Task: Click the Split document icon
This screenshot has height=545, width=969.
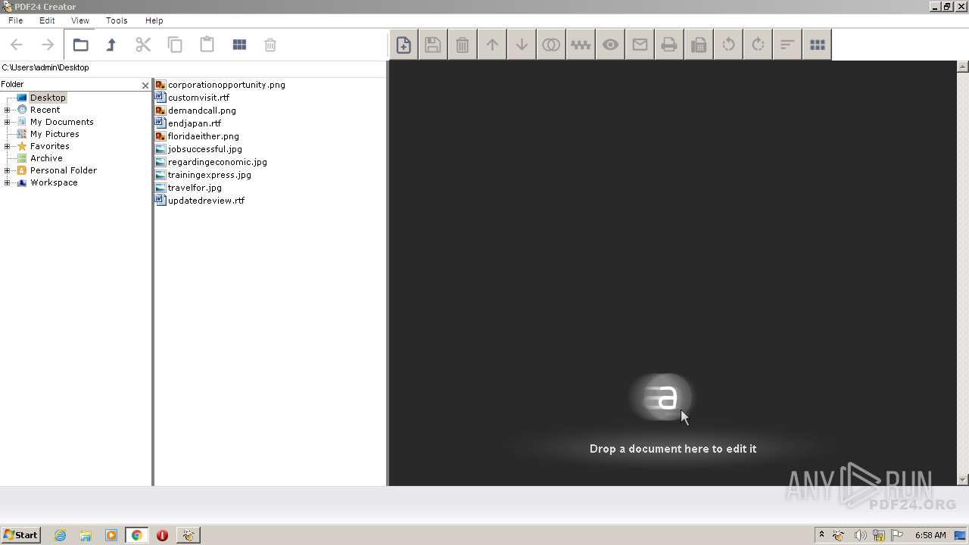Action: 581,45
